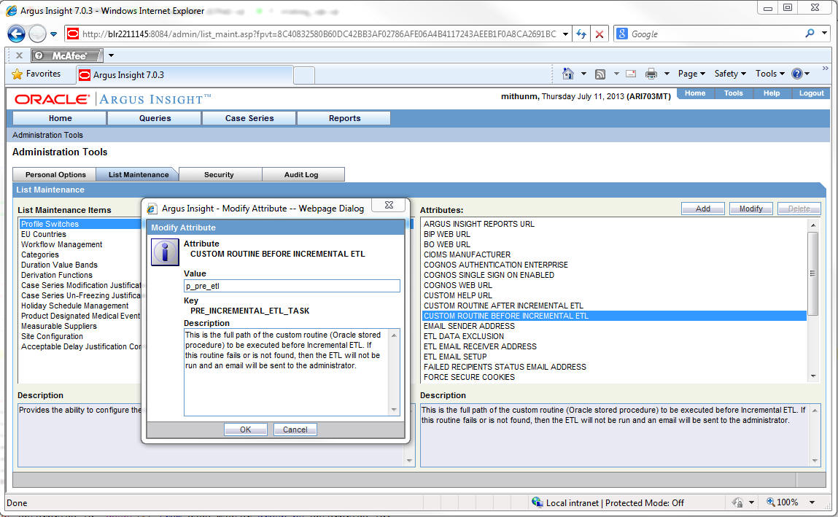Image resolution: width=838 pixels, height=517 pixels.
Task: Open the IE Tools menu
Action: (x=769, y=74)
